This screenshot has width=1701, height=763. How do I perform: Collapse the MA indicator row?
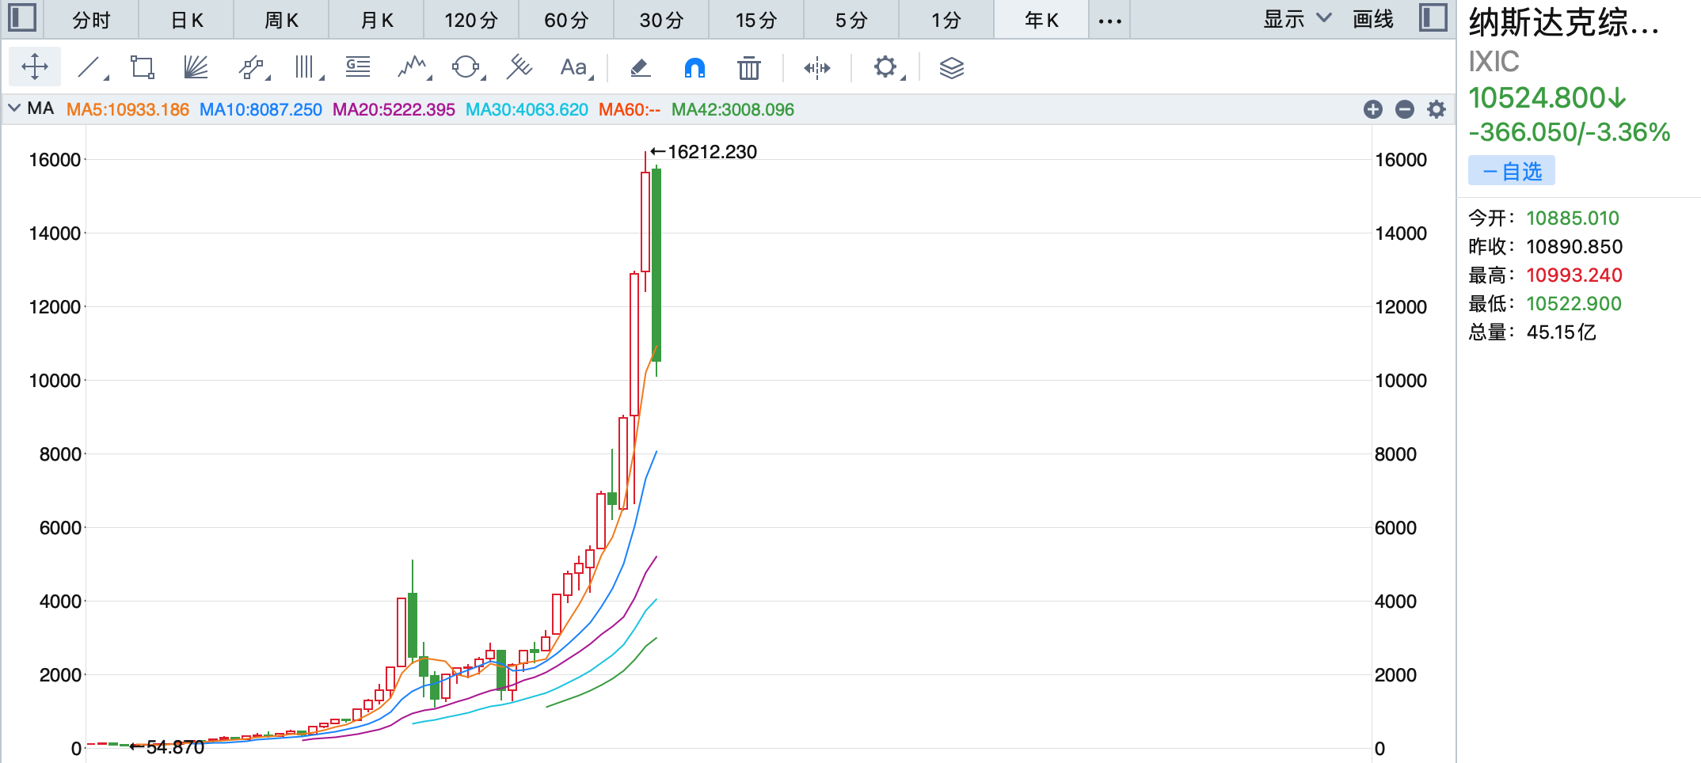pyautogui.click(x=14, y=108)
